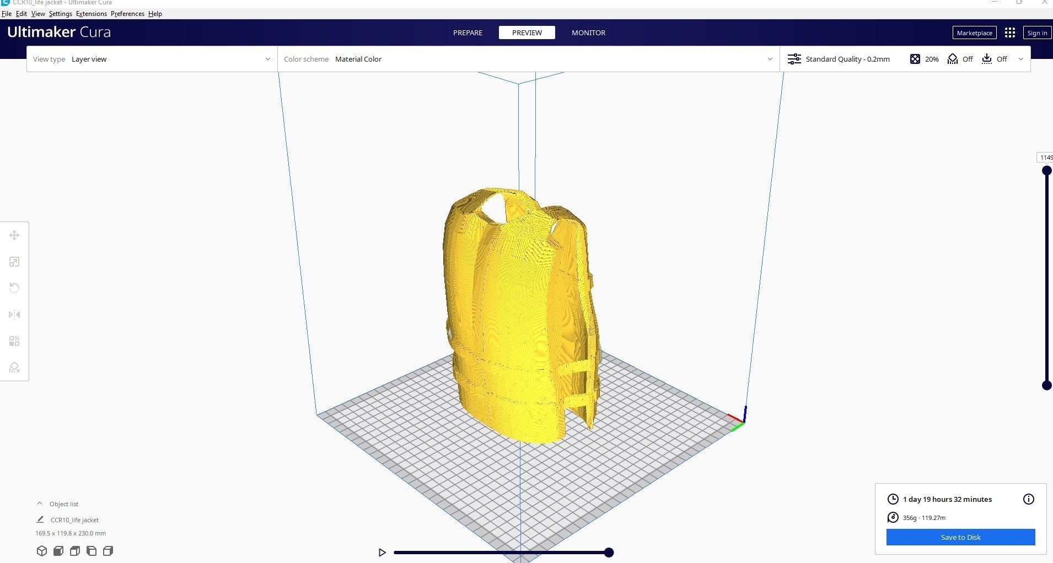Click the material usage spool icon
1053x563 pixels.
[893, 517]
